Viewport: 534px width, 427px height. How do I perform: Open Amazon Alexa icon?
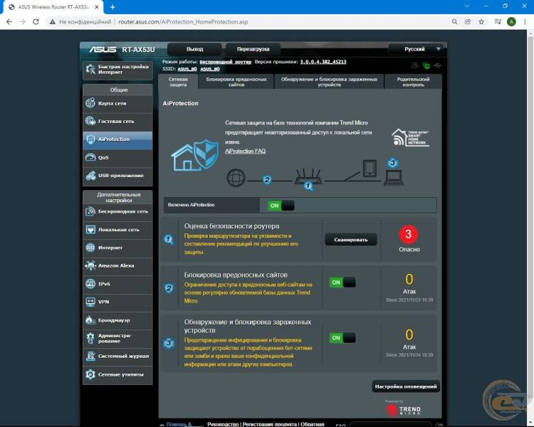tap(90, 265)
